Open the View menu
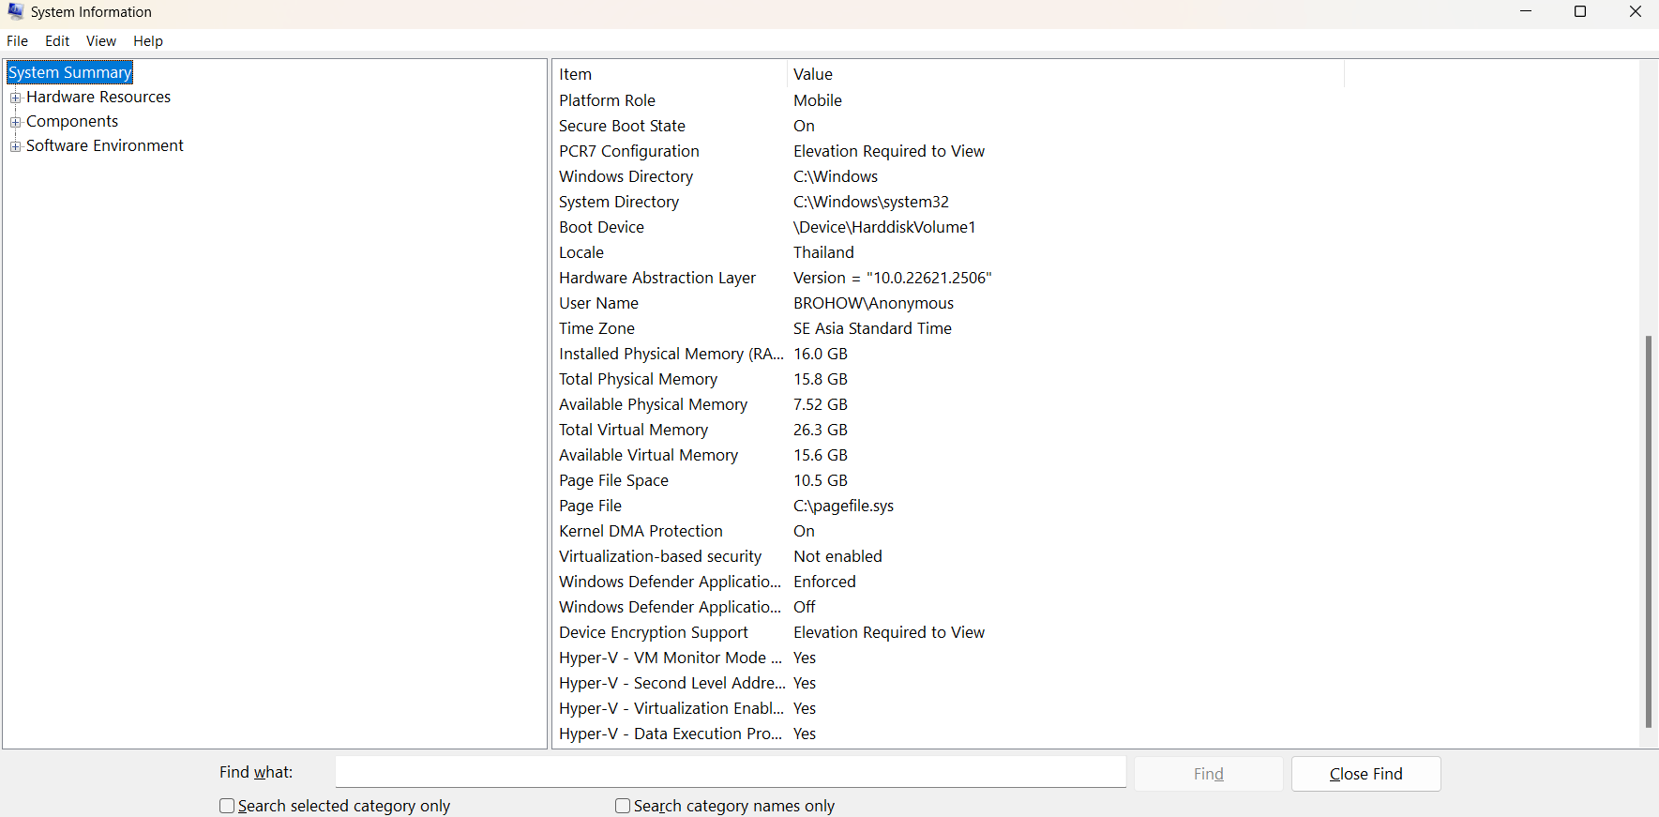This screenshot has width=1659, height=817. (101, 41)
